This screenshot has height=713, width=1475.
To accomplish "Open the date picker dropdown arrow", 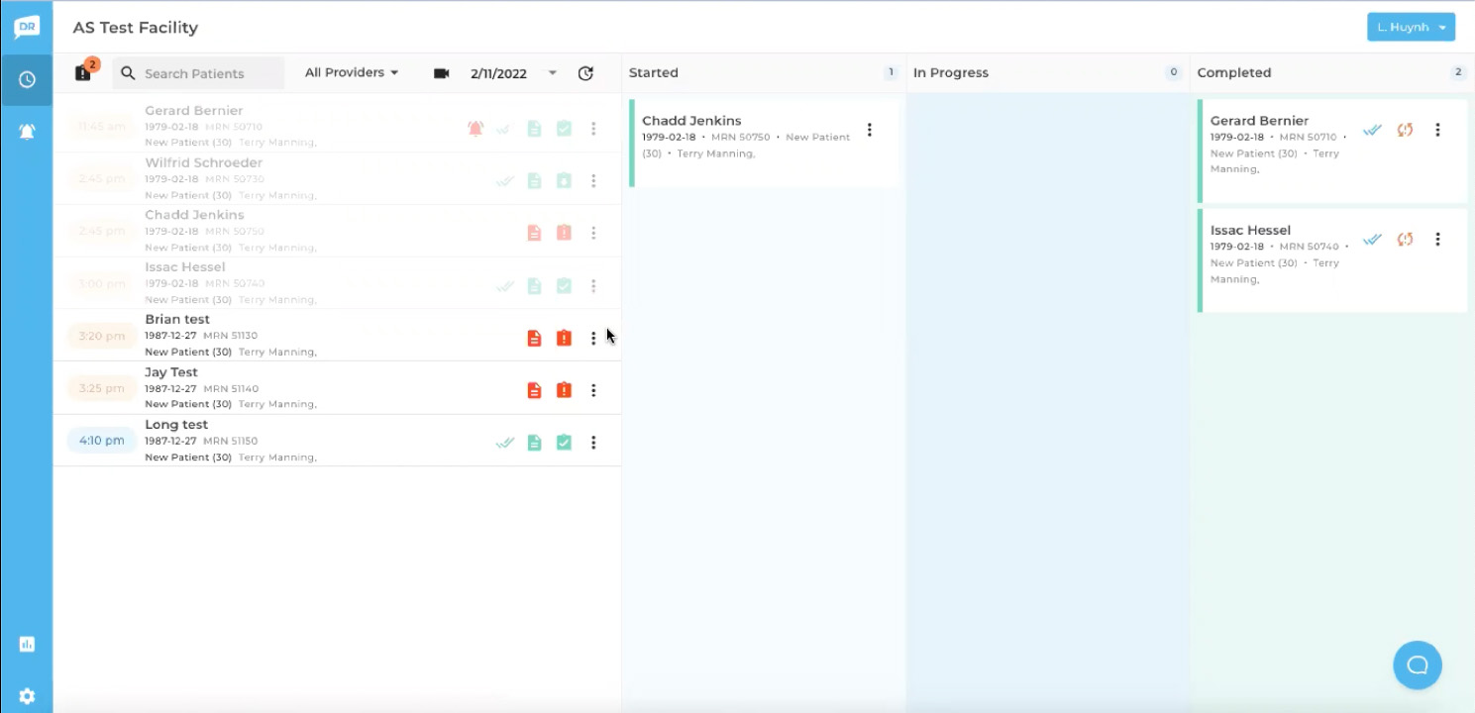I will coord(553,73).
